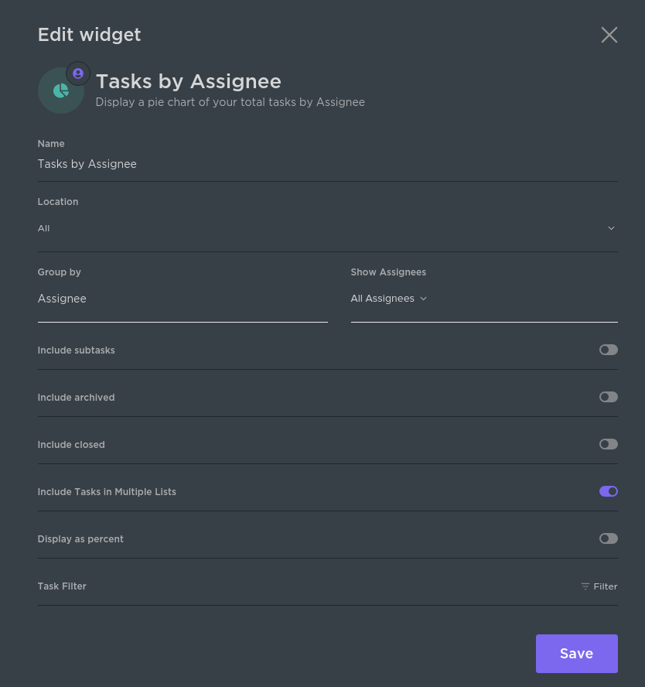Click the pie chart widget icon
The width and height of the screenshot is (645, 687).
pos(61,91)
